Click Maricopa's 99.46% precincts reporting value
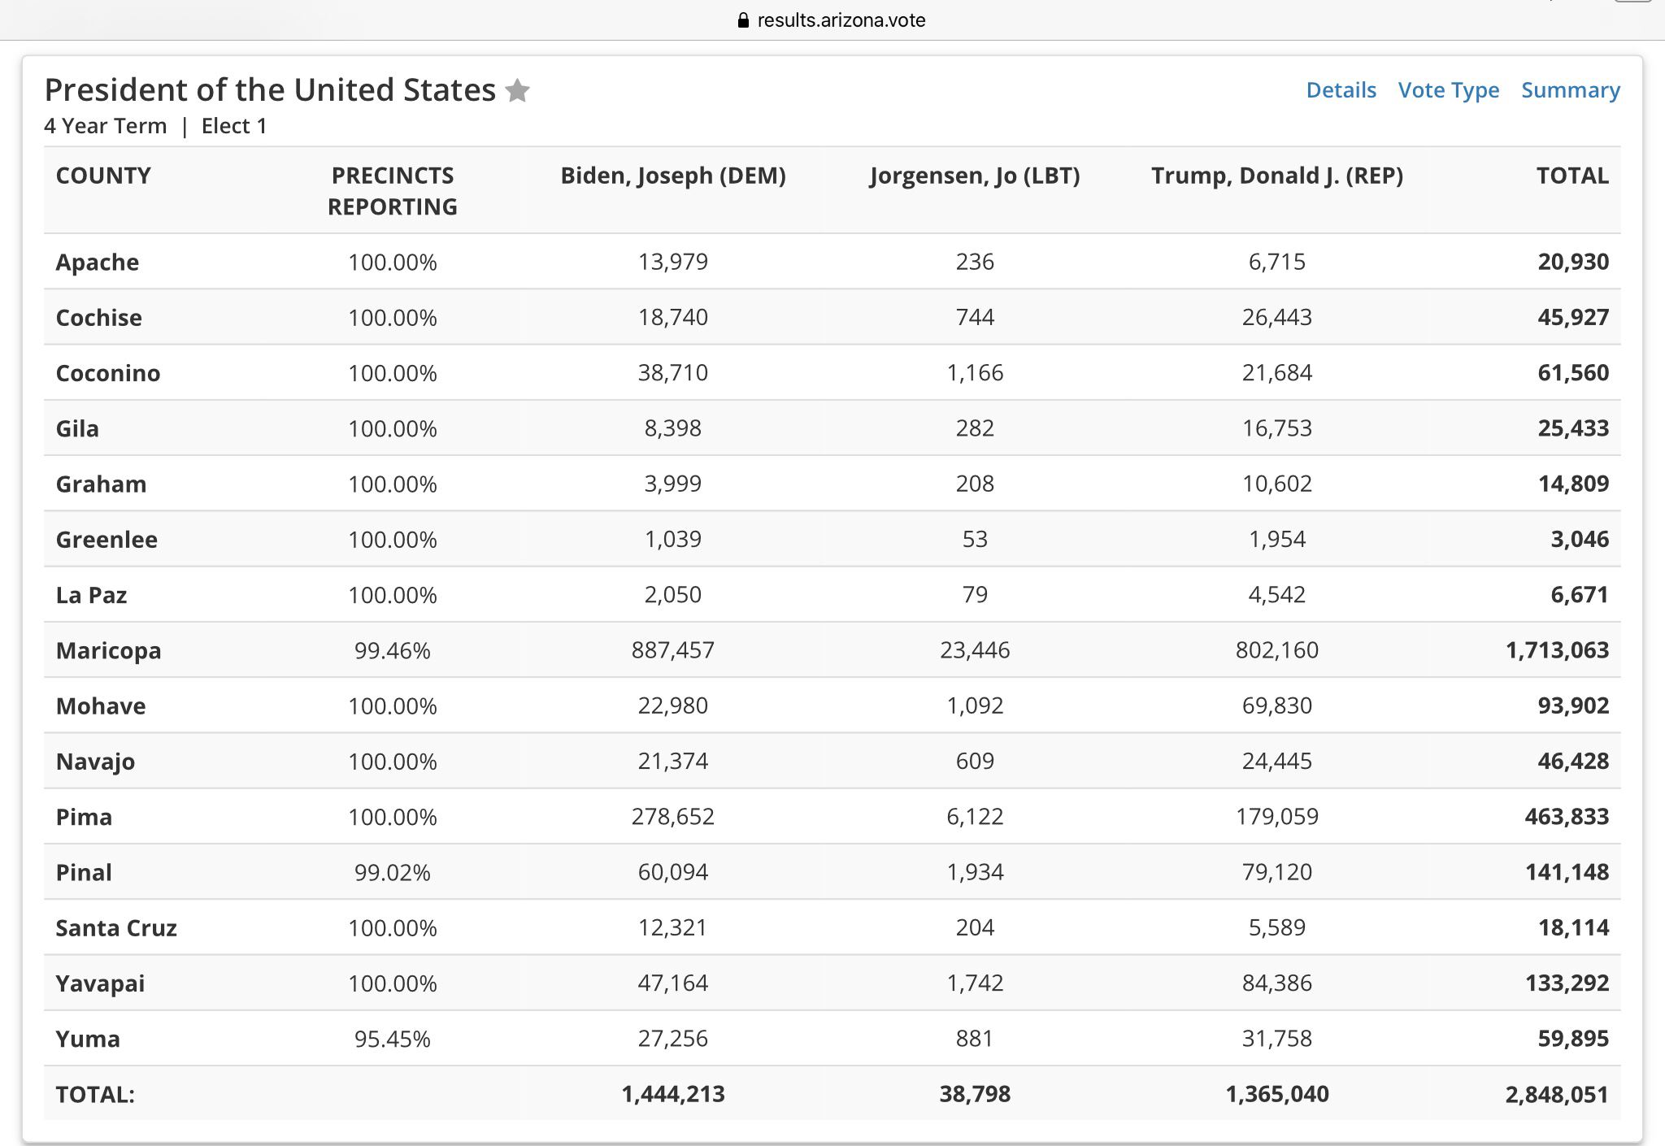 tap(392, 650)
